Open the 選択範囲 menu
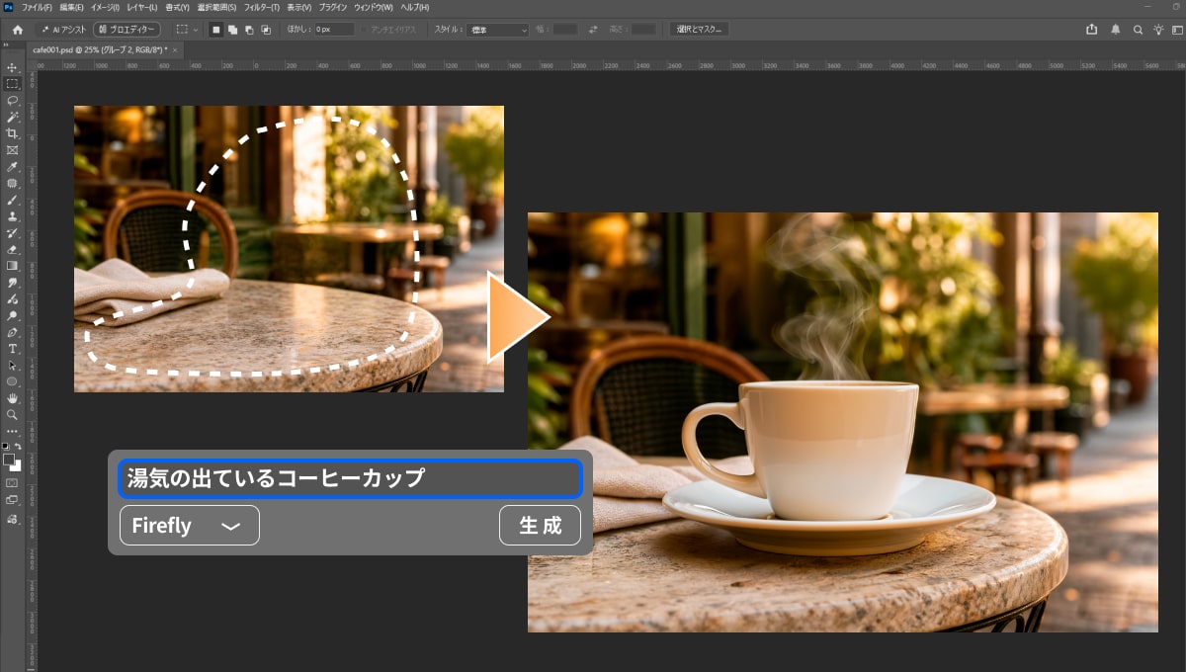The height and width of the screenshot is (672, 1186). [x=218, y=7]
